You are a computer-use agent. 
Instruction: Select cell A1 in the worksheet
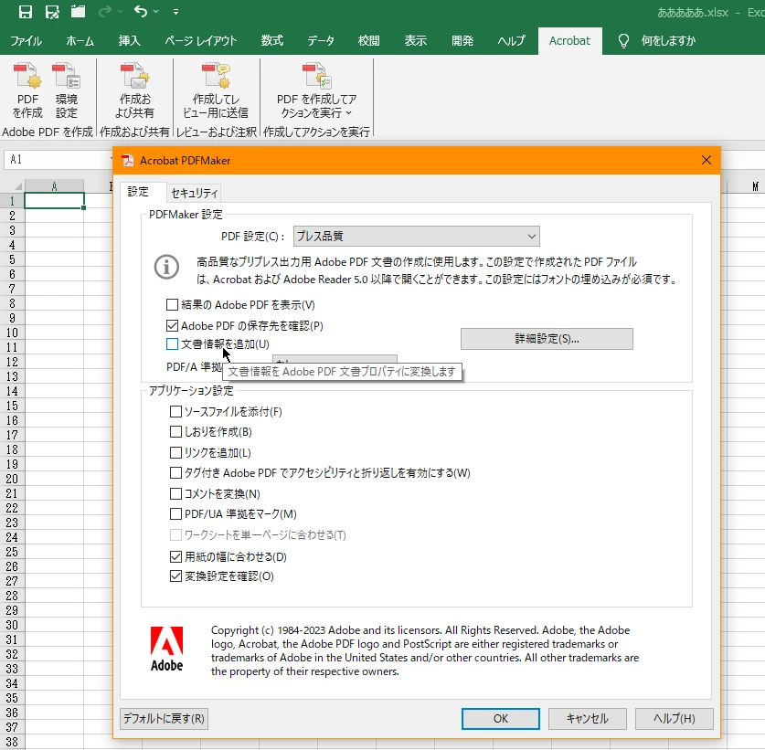[x=54, y=201]
